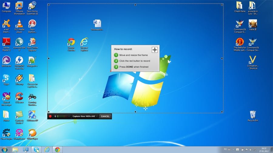Viewport: 273px width, 153px height.
Task: Click step 3 'Press DONE when finished'
Action: pos(134,67)
